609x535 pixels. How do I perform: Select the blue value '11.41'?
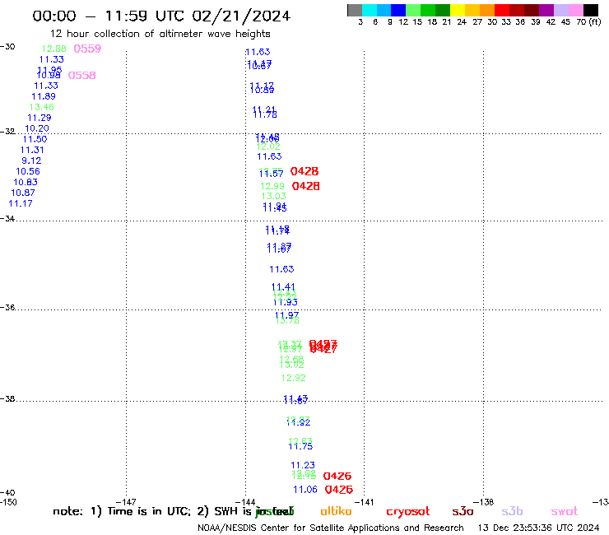click(x=283, y=286)
